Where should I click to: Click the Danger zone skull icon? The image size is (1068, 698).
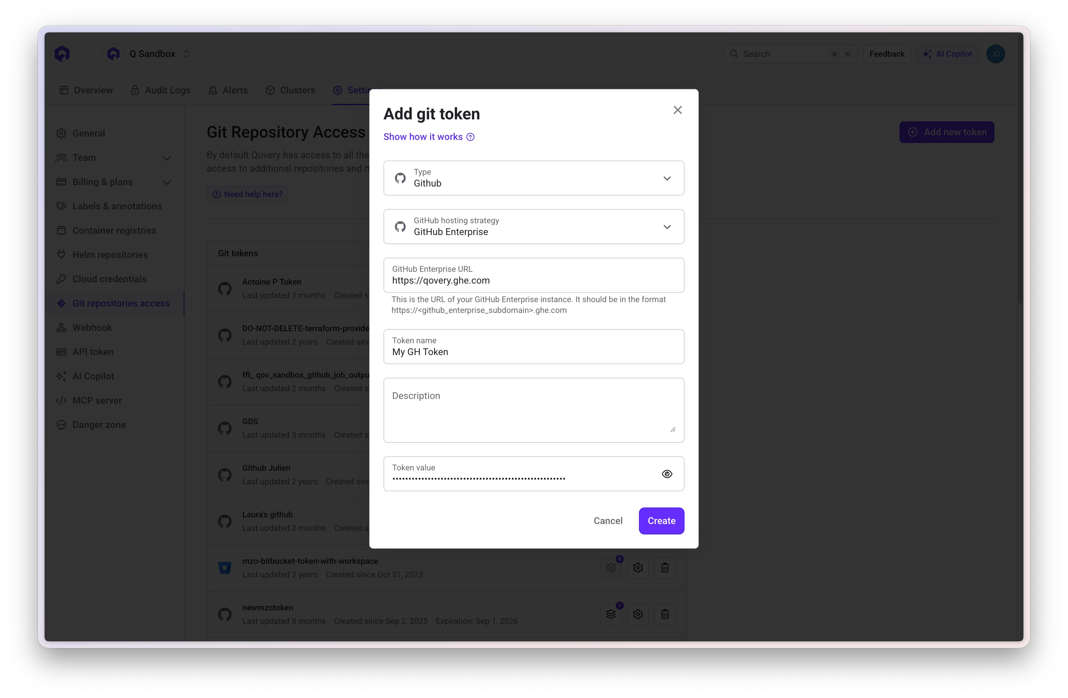(61, 424)
